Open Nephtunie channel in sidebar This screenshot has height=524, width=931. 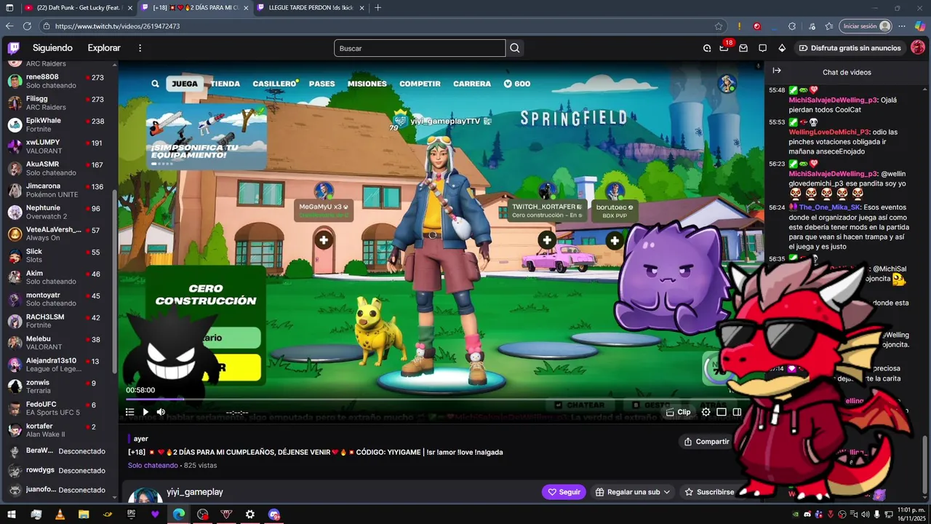[x=57, y=212]
